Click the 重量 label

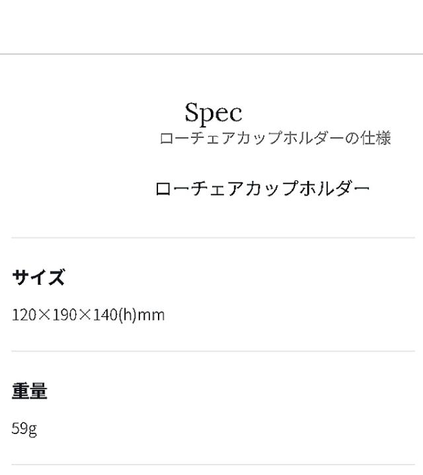coord(30,391)
